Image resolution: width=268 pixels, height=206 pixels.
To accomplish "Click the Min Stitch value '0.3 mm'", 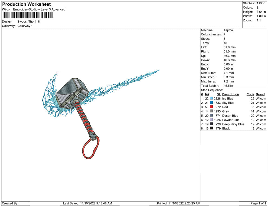I will pyautogui.click(x=229, y=77).
